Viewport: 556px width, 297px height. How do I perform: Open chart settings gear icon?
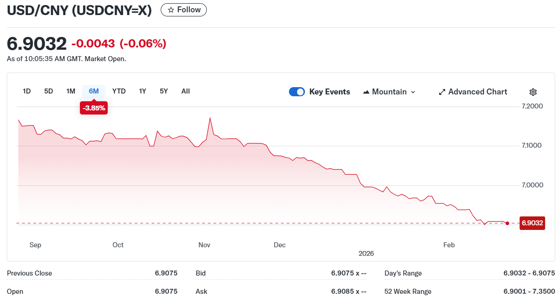click(533, 92)
